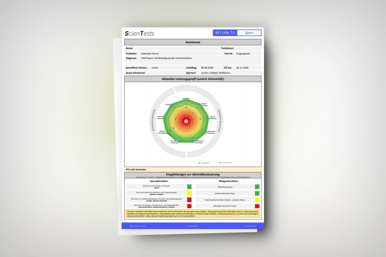The height and width of the screenshot is (257, 386).
Task: Click red swatch for Tennis, Squash row
Action: (189, 200)
